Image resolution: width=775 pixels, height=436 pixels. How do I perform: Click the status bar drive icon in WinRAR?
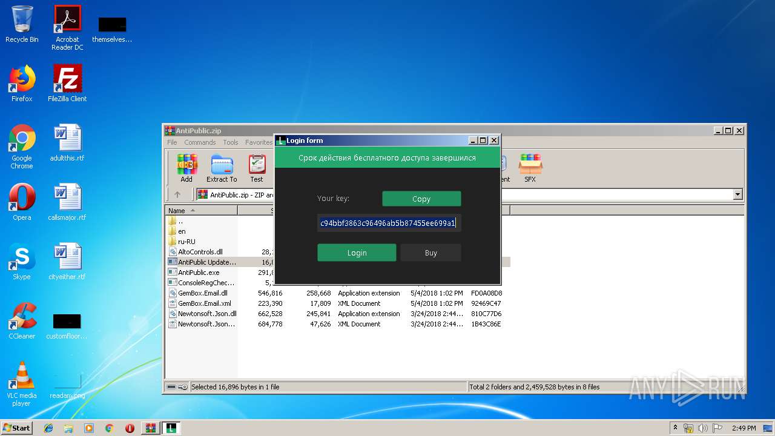(171, 387)
